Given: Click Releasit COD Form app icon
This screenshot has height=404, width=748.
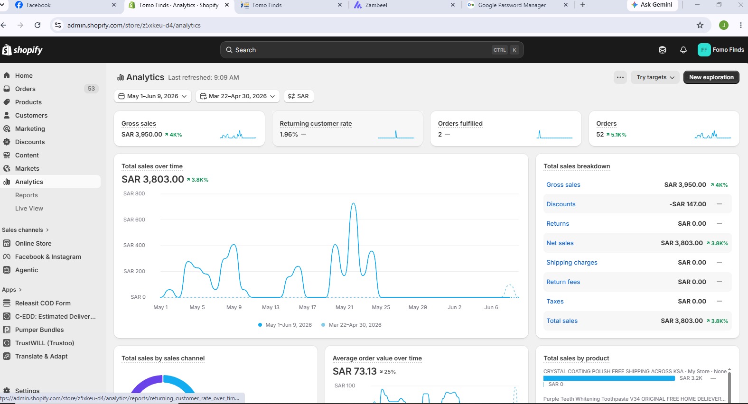Looking at the screenshot, I should pos(7,303).
